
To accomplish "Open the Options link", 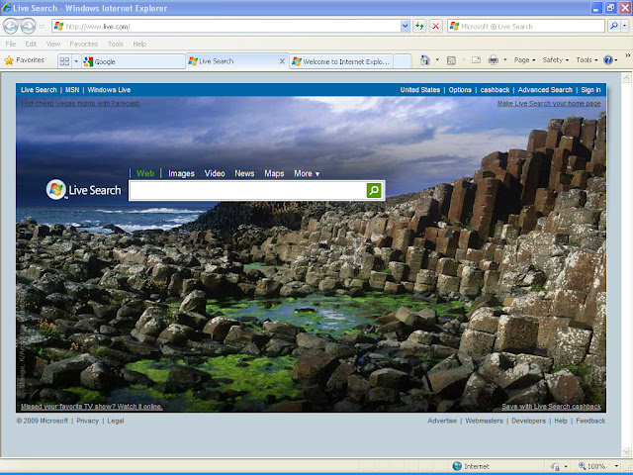I will click(x=460, y=90).
